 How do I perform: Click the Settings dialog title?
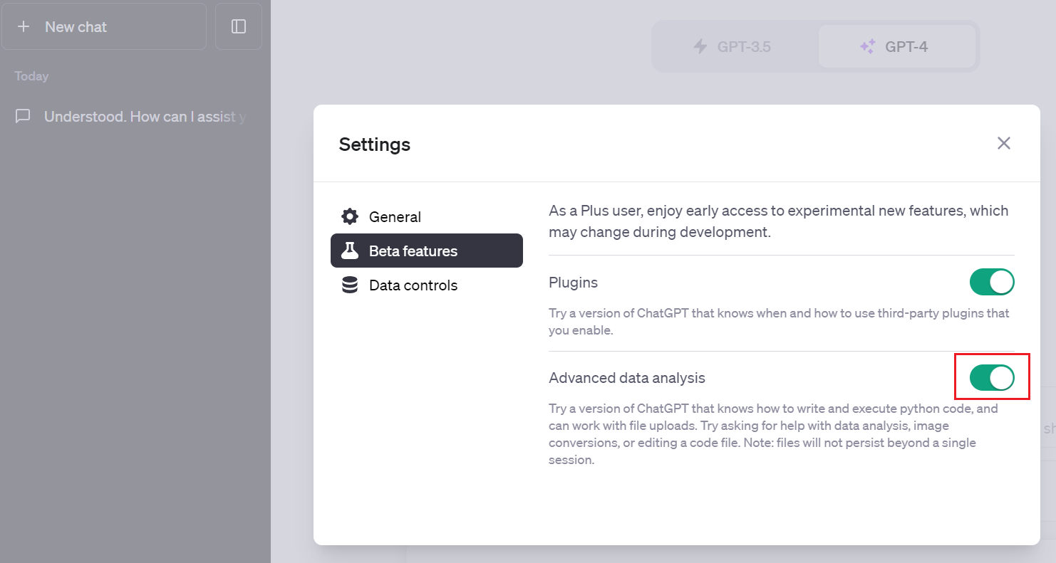tap(375, 144)
